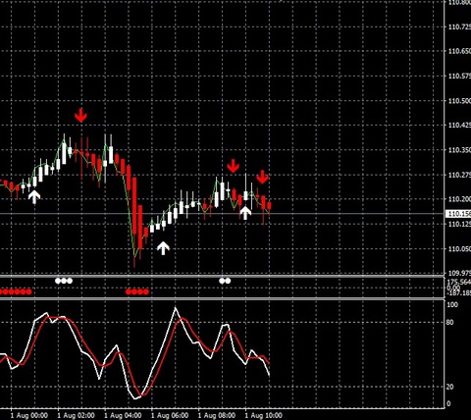This screenshot has width=471, height=420.
Task: Click the red down arrow near 08:00
Action: (x=233, y=166)
